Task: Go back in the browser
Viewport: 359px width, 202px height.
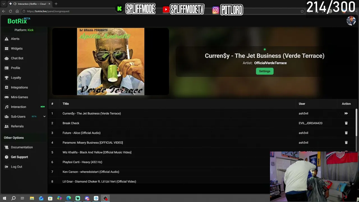Action: point(4,11)
